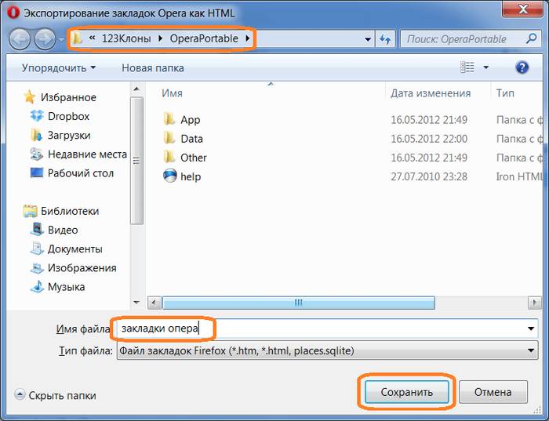Open view options dropdown arrow
Image resolution: width=549 pixels, height=421 pixels.
pyautogui.click(x=486, y=68)
